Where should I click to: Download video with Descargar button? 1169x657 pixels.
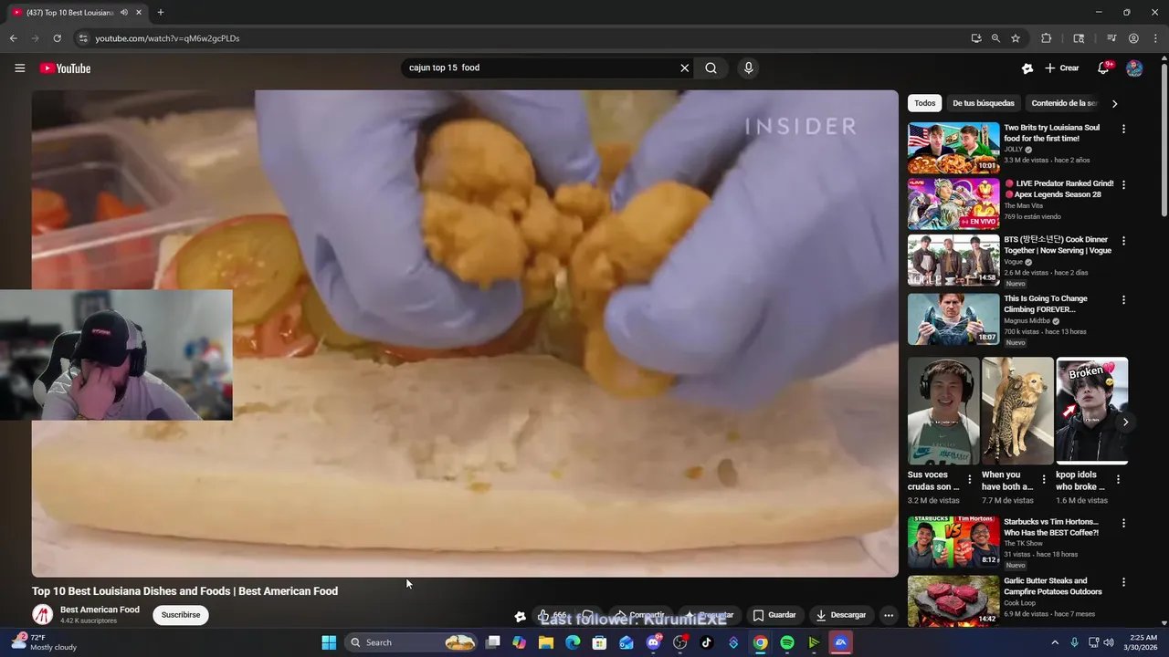(x=840, y=615)
